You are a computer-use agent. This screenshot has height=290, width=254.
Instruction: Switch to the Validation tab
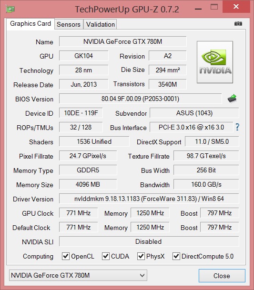(x=100, y=24)
